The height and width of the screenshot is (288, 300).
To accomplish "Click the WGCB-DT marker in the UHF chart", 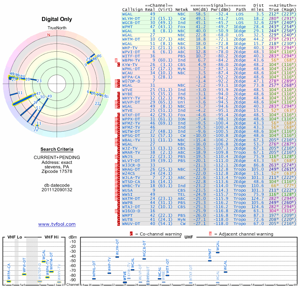I will coord(144,259).
